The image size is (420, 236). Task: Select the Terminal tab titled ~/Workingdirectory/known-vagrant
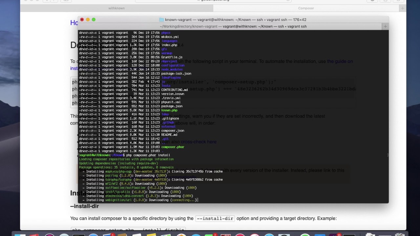(233, 26)
